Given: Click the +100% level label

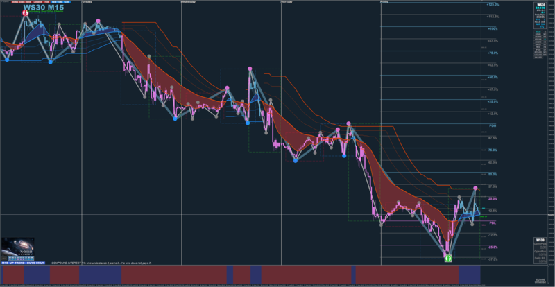Looking at the screenshot, I should [x=493, y=28].
